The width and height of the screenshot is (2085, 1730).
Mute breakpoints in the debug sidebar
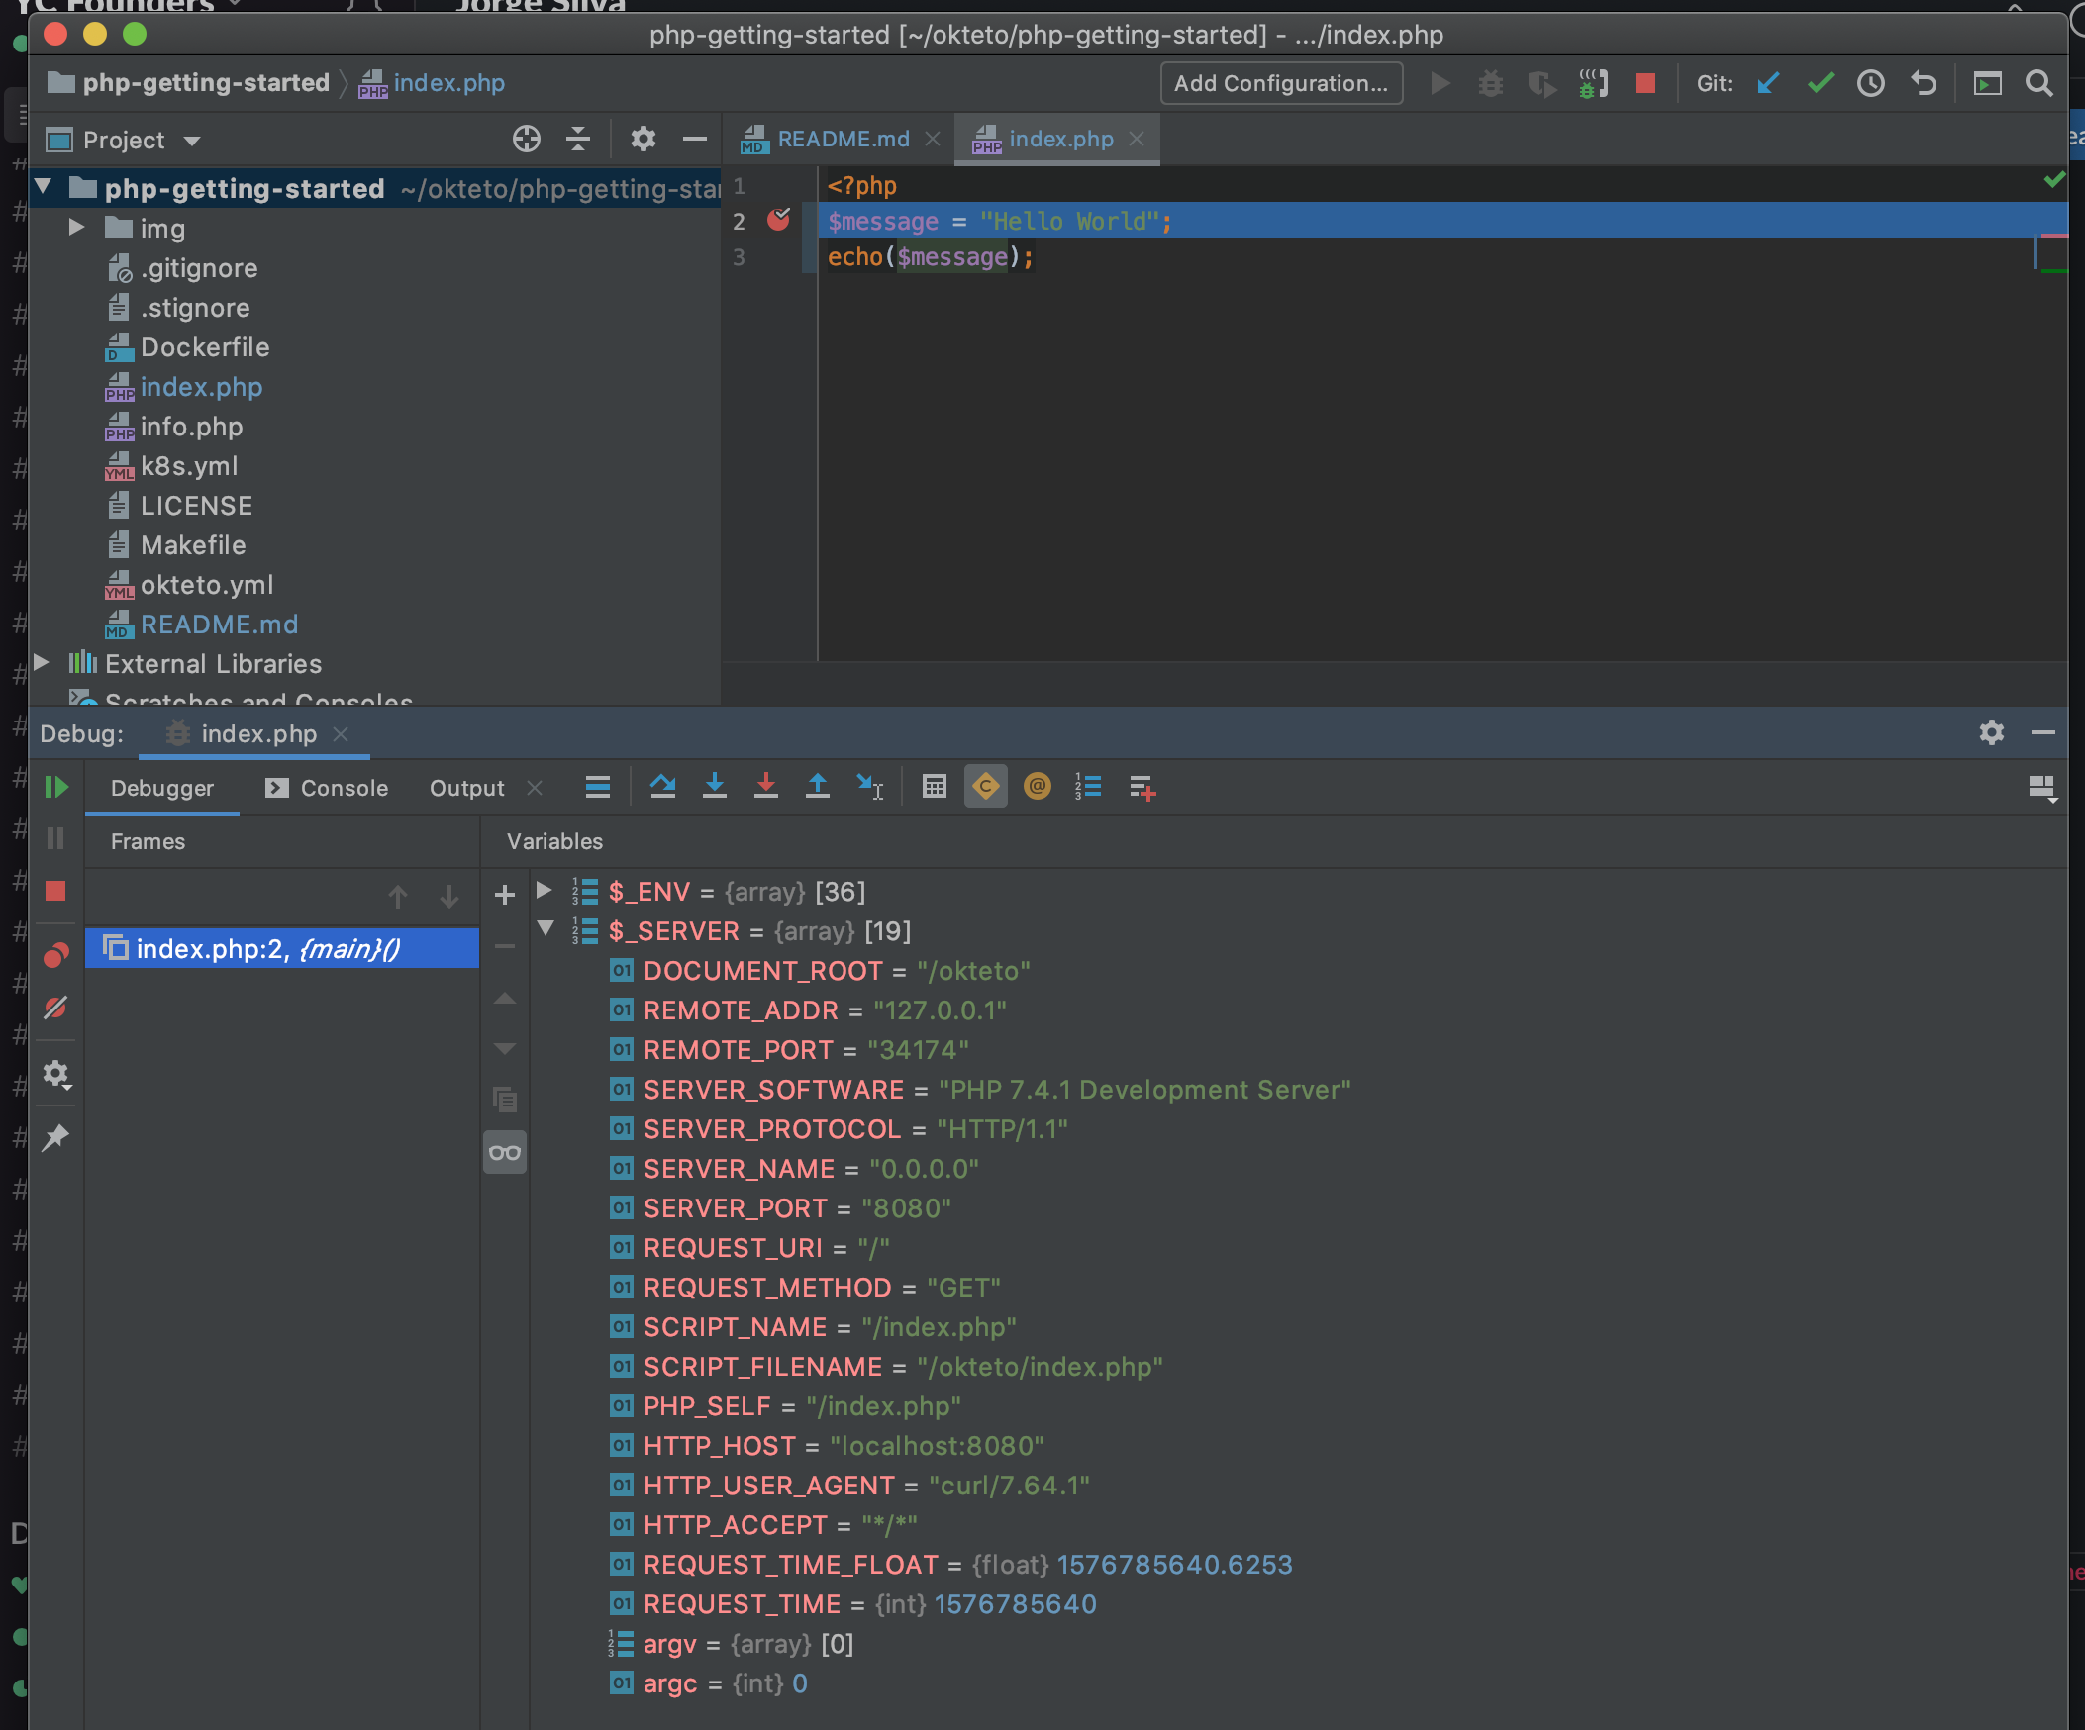[x=56, y=1009]
